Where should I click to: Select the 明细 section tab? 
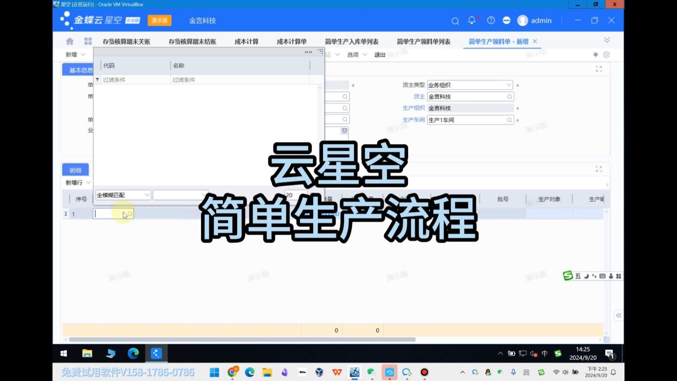tap(75, 170)
